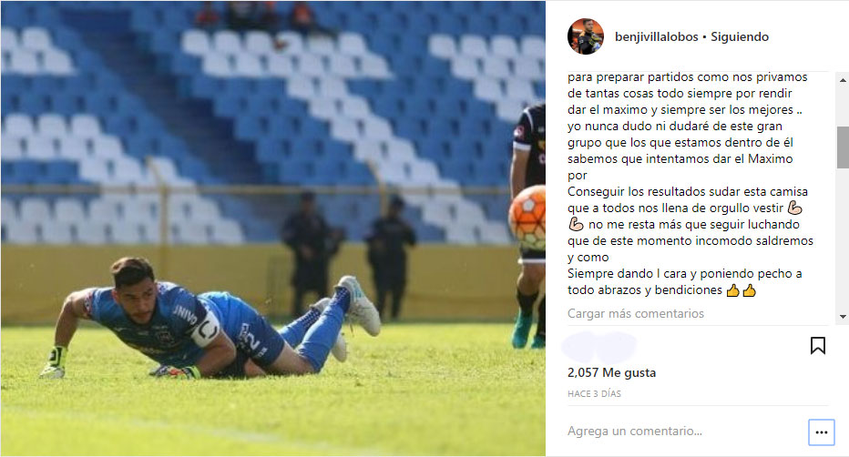Open benjivillalobos profile picture avatar

(x=586, y=36)
